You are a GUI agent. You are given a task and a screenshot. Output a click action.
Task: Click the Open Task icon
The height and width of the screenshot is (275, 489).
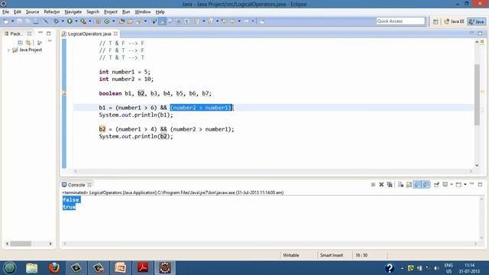(x=131, y=21)
